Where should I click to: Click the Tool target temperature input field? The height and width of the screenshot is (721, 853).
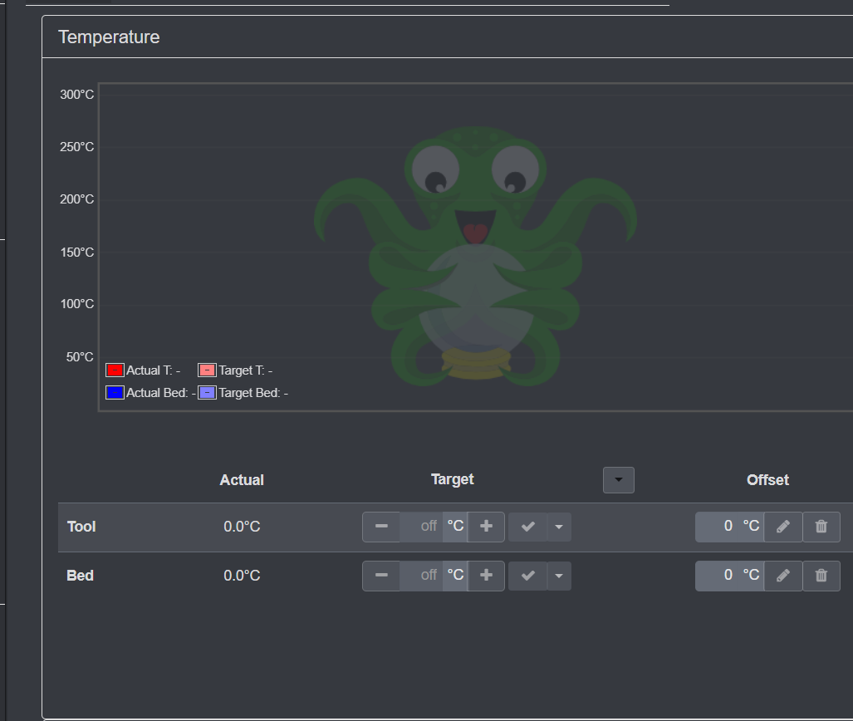pyautogui.click(x=425, y=526)
